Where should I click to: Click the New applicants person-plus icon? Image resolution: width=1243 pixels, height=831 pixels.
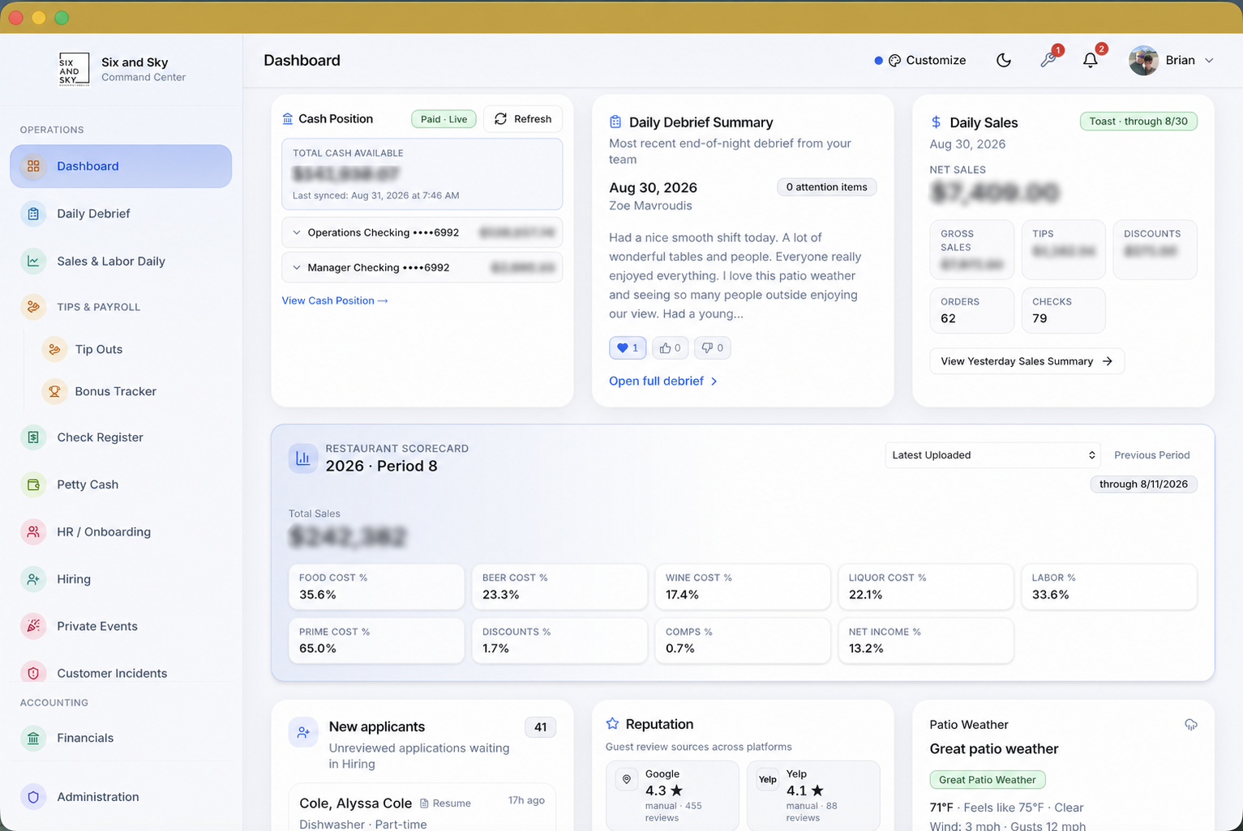click(x=303, y=732)
